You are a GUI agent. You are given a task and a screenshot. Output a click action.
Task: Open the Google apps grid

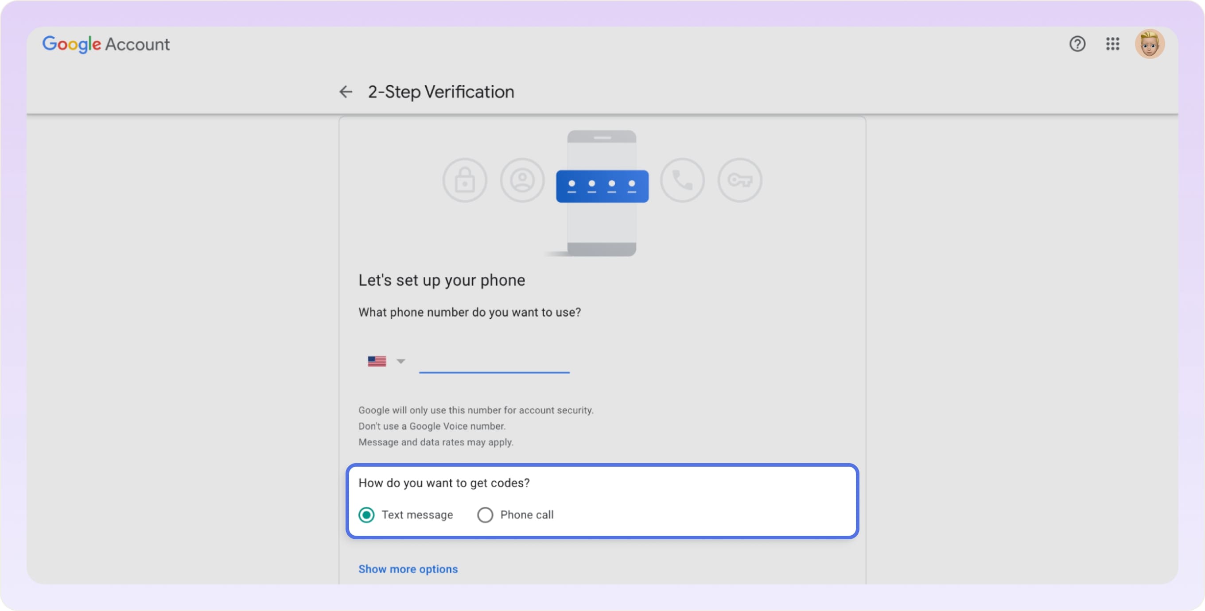tap(1113, 44)
